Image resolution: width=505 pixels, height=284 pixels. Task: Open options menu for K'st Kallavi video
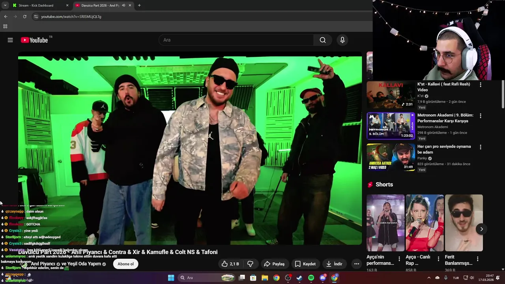tap(481, 85)
